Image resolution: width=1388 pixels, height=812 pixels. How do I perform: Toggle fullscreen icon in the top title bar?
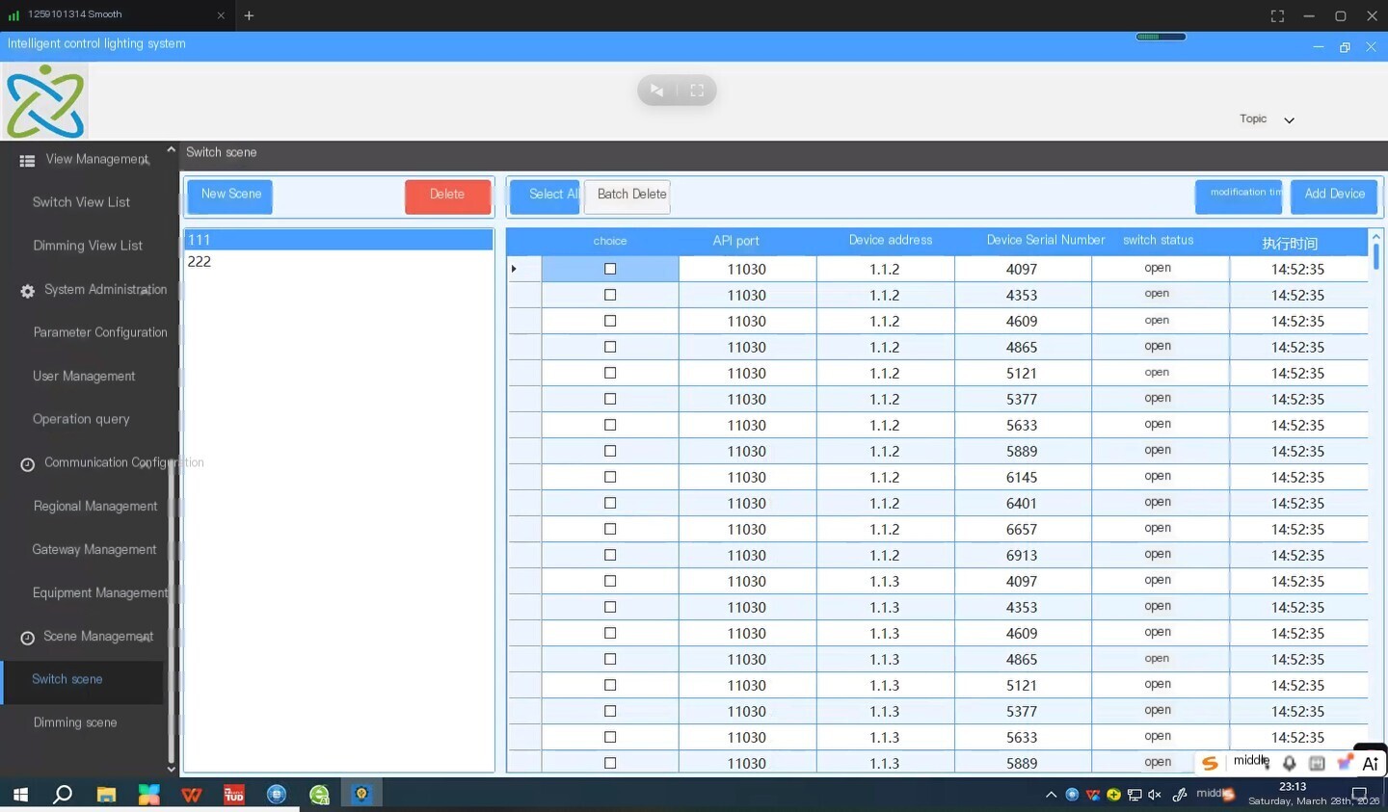click(x=1277, y=15)
